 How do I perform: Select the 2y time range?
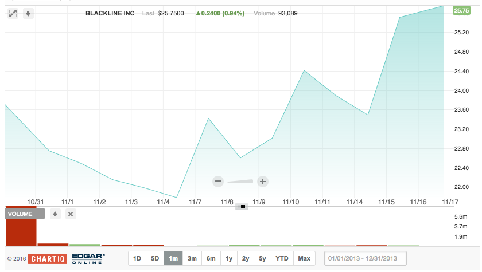pyautogui.click(x=246, y=258)
